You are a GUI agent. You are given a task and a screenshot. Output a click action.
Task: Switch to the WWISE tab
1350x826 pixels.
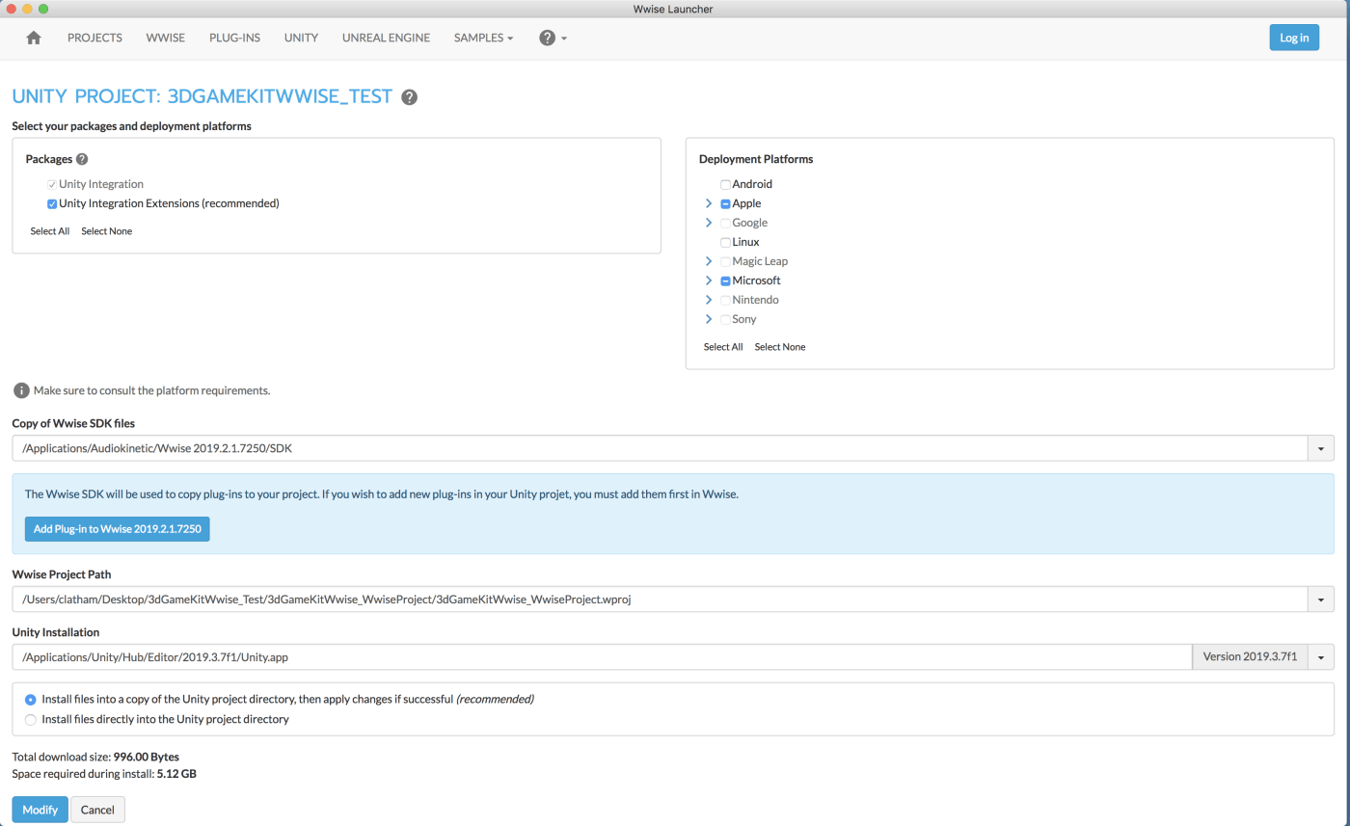tap(166, 38)
